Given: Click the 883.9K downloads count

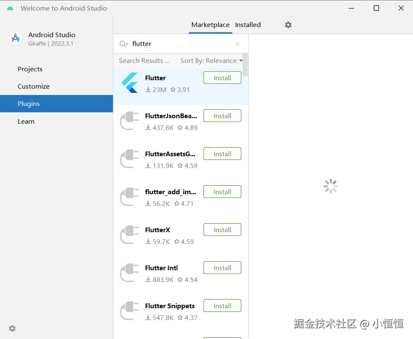Looking at the screenshot, I should (160, 279).
